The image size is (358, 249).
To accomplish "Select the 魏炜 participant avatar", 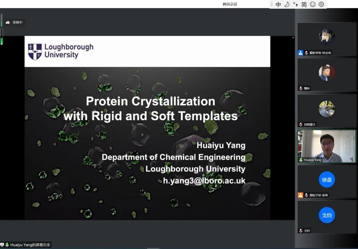I will 327,73.
